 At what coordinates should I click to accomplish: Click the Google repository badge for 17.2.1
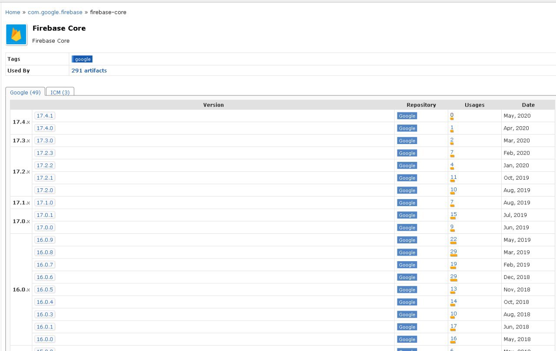407,178
